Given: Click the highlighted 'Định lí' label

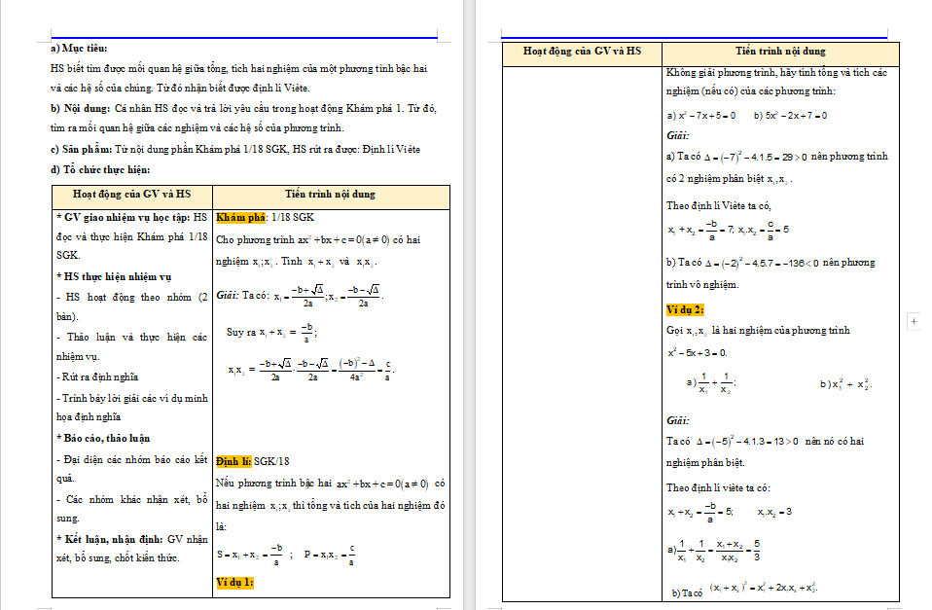Looking at the screenshot, I should click(x=233, y=461).
